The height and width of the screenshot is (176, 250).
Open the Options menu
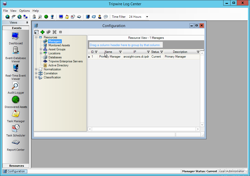pos(24,11)
